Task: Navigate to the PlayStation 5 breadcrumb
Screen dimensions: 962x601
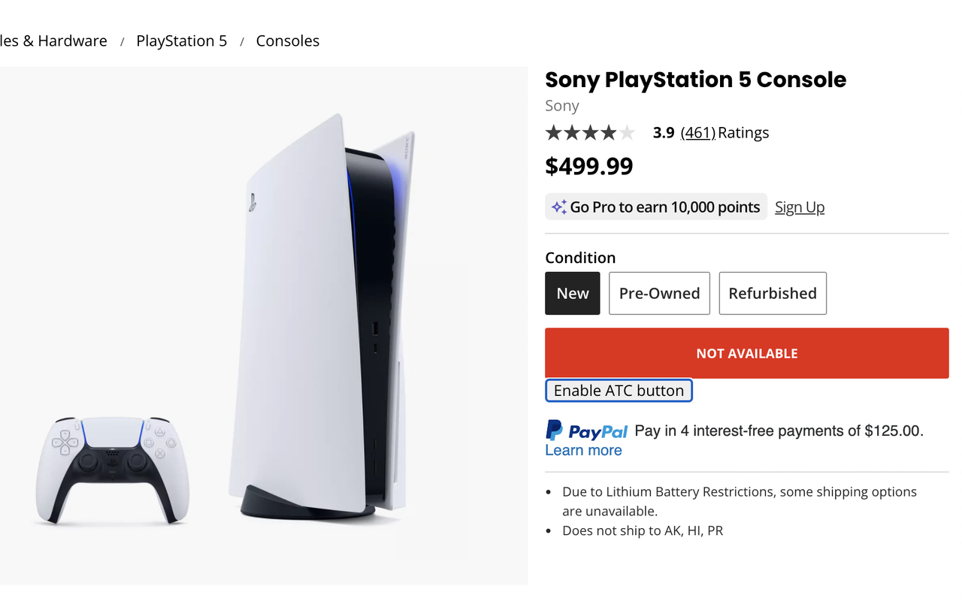Action: click(181, 41)
